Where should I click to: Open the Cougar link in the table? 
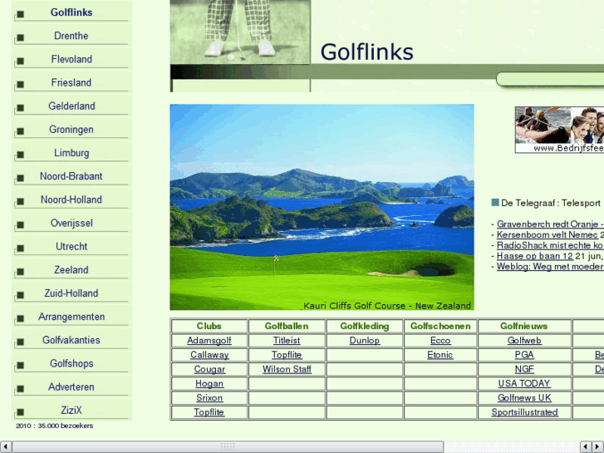[209, 369]
